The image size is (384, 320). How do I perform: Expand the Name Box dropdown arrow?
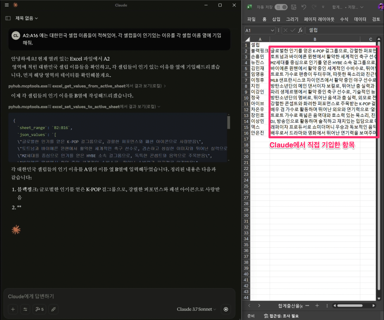coord(272,30)
